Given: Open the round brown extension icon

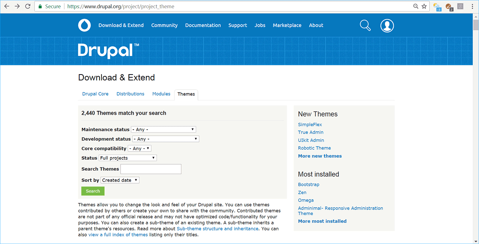Looking at the screenshot, I should pyautogui.click(x=449, y=6).
